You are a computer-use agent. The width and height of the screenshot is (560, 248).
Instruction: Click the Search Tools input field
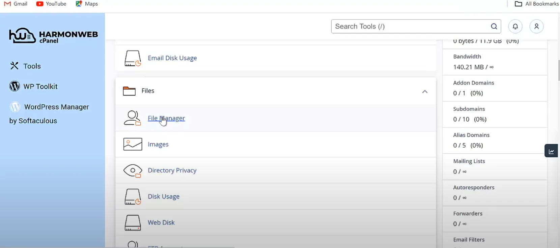coord(410,27)
